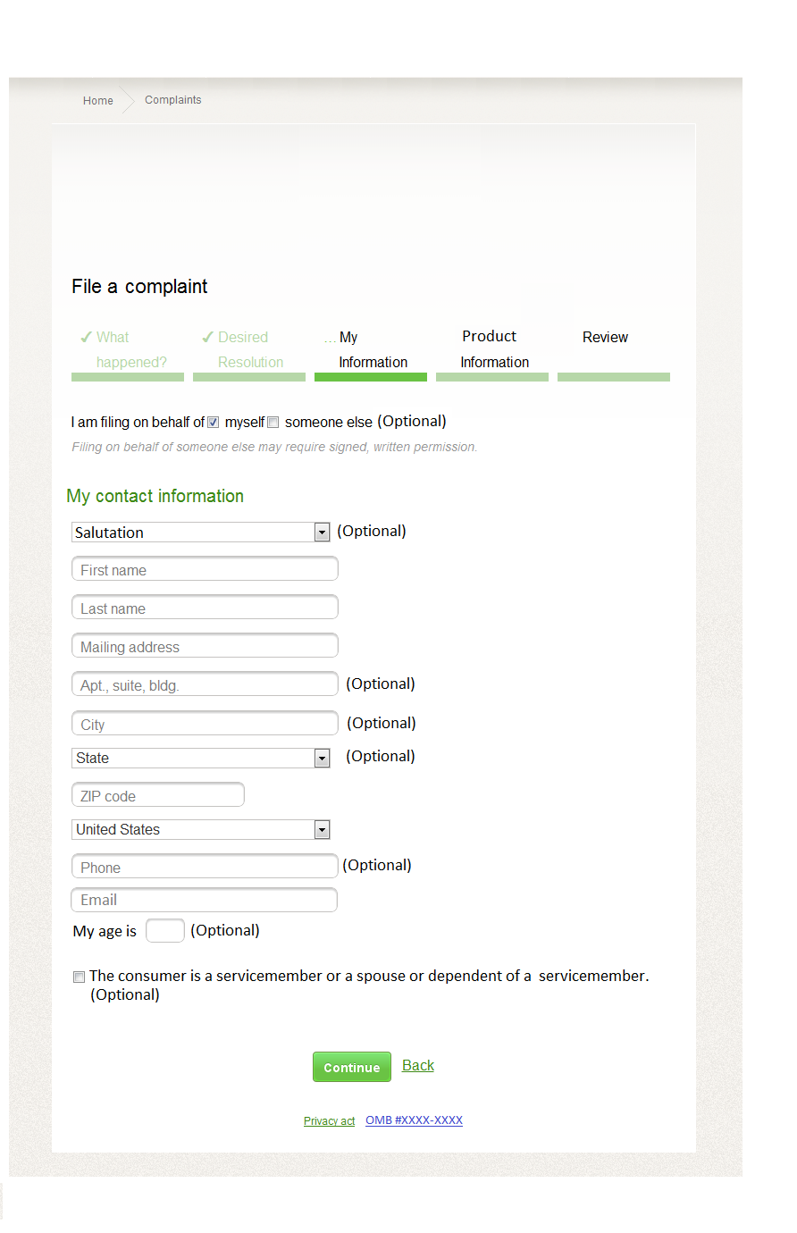The width and height of the screenshot is (797, 1233).
Task: Focus the Mailing address field
Action: (x=205, y=647)
